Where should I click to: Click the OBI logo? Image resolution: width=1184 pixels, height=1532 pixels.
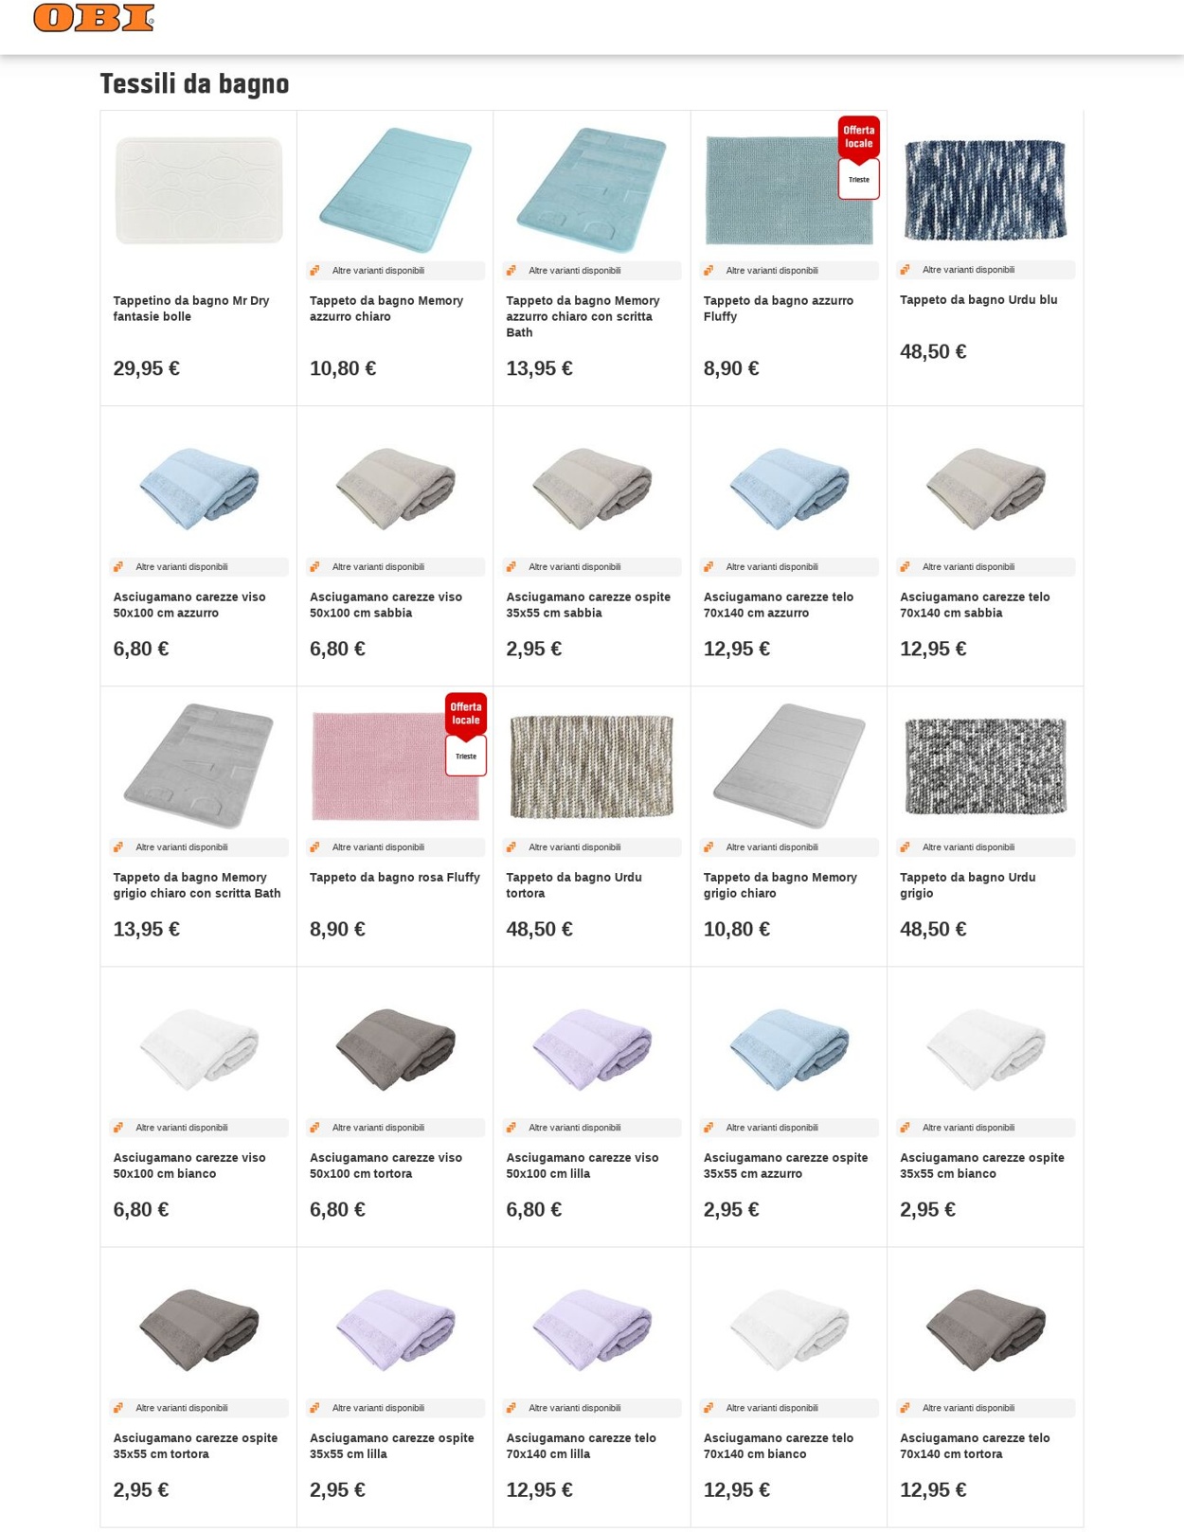94,18
